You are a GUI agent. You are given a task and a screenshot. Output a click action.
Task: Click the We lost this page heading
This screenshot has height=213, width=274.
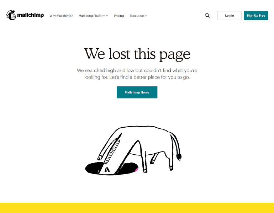tap(137, 54)
